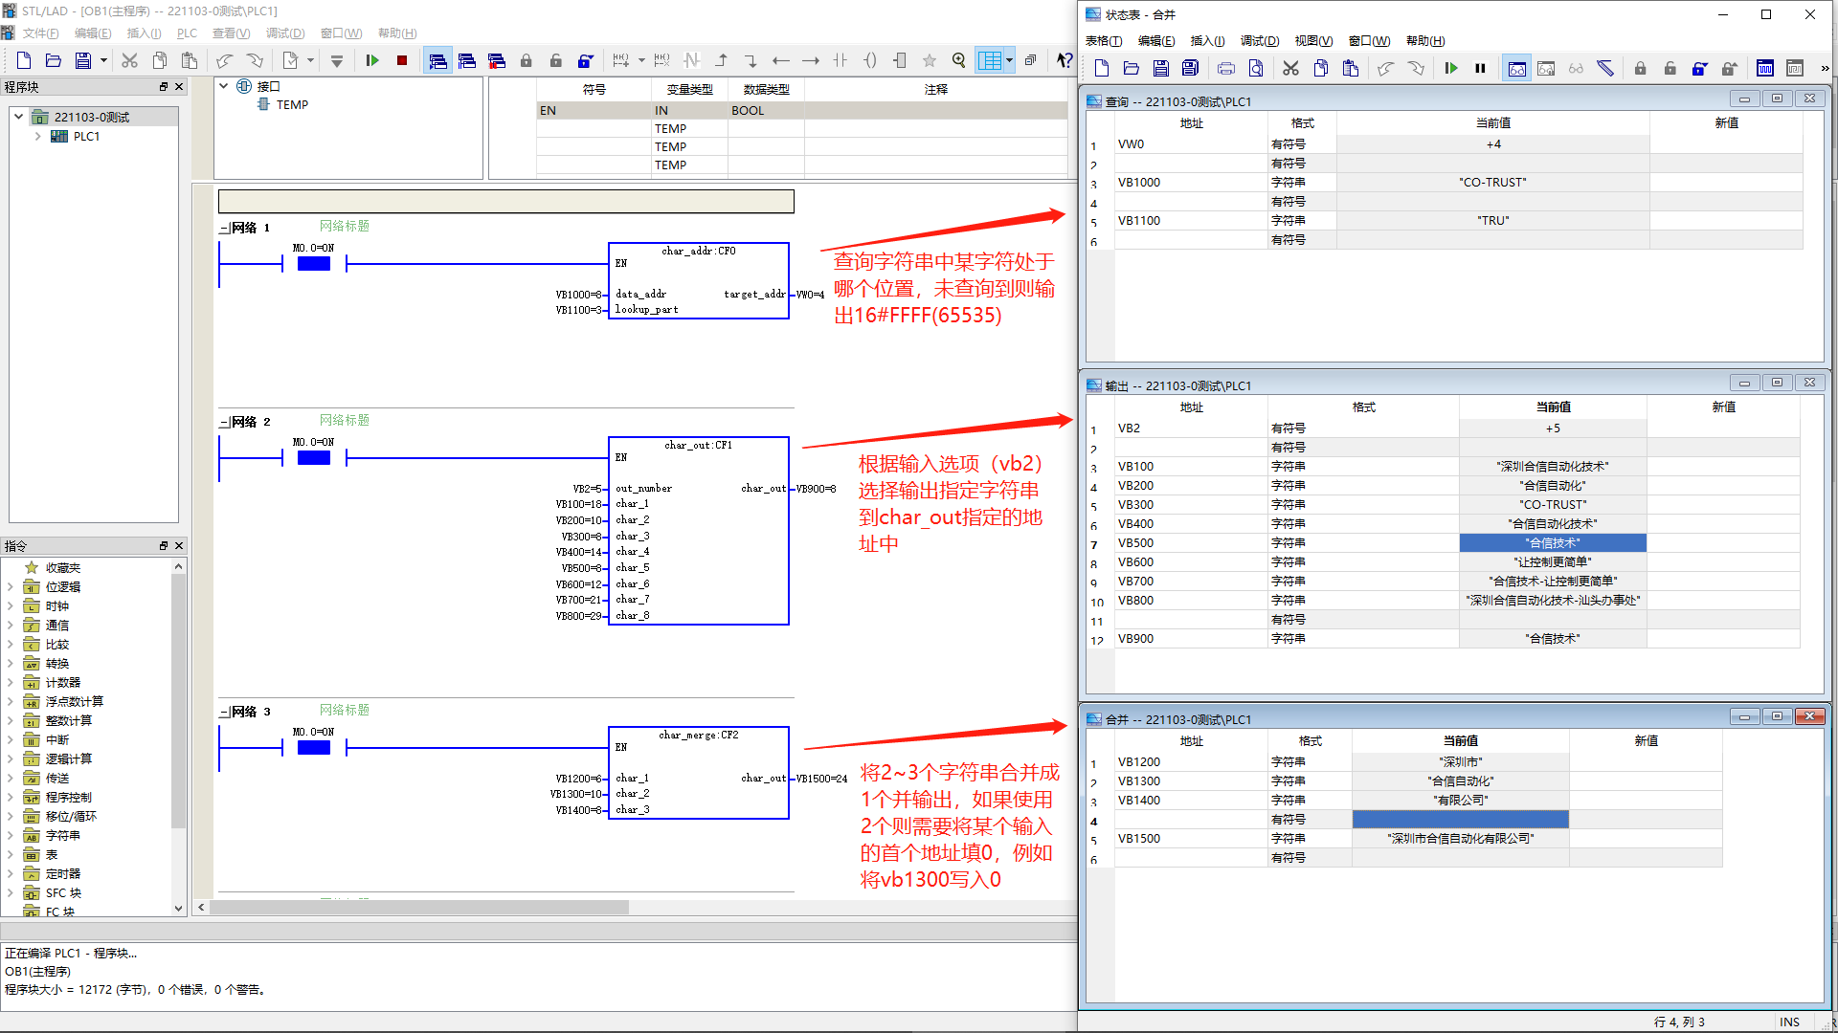The width and height of the screenshot is (1838, 1033).
Task: Open the 视图(V) menu in status table
Action: point(1313,41)
